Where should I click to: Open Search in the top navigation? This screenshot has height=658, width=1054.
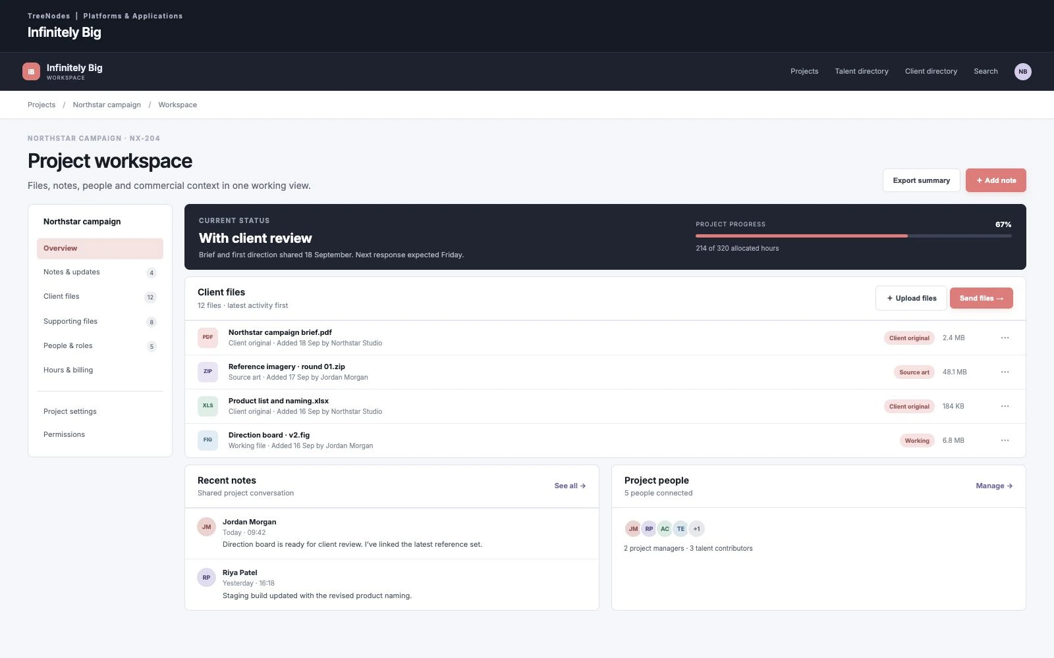(x=985, y=72)
